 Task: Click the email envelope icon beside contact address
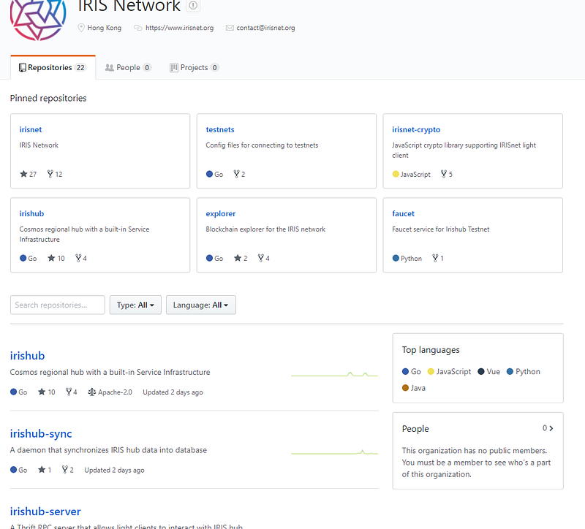point(230,28)
